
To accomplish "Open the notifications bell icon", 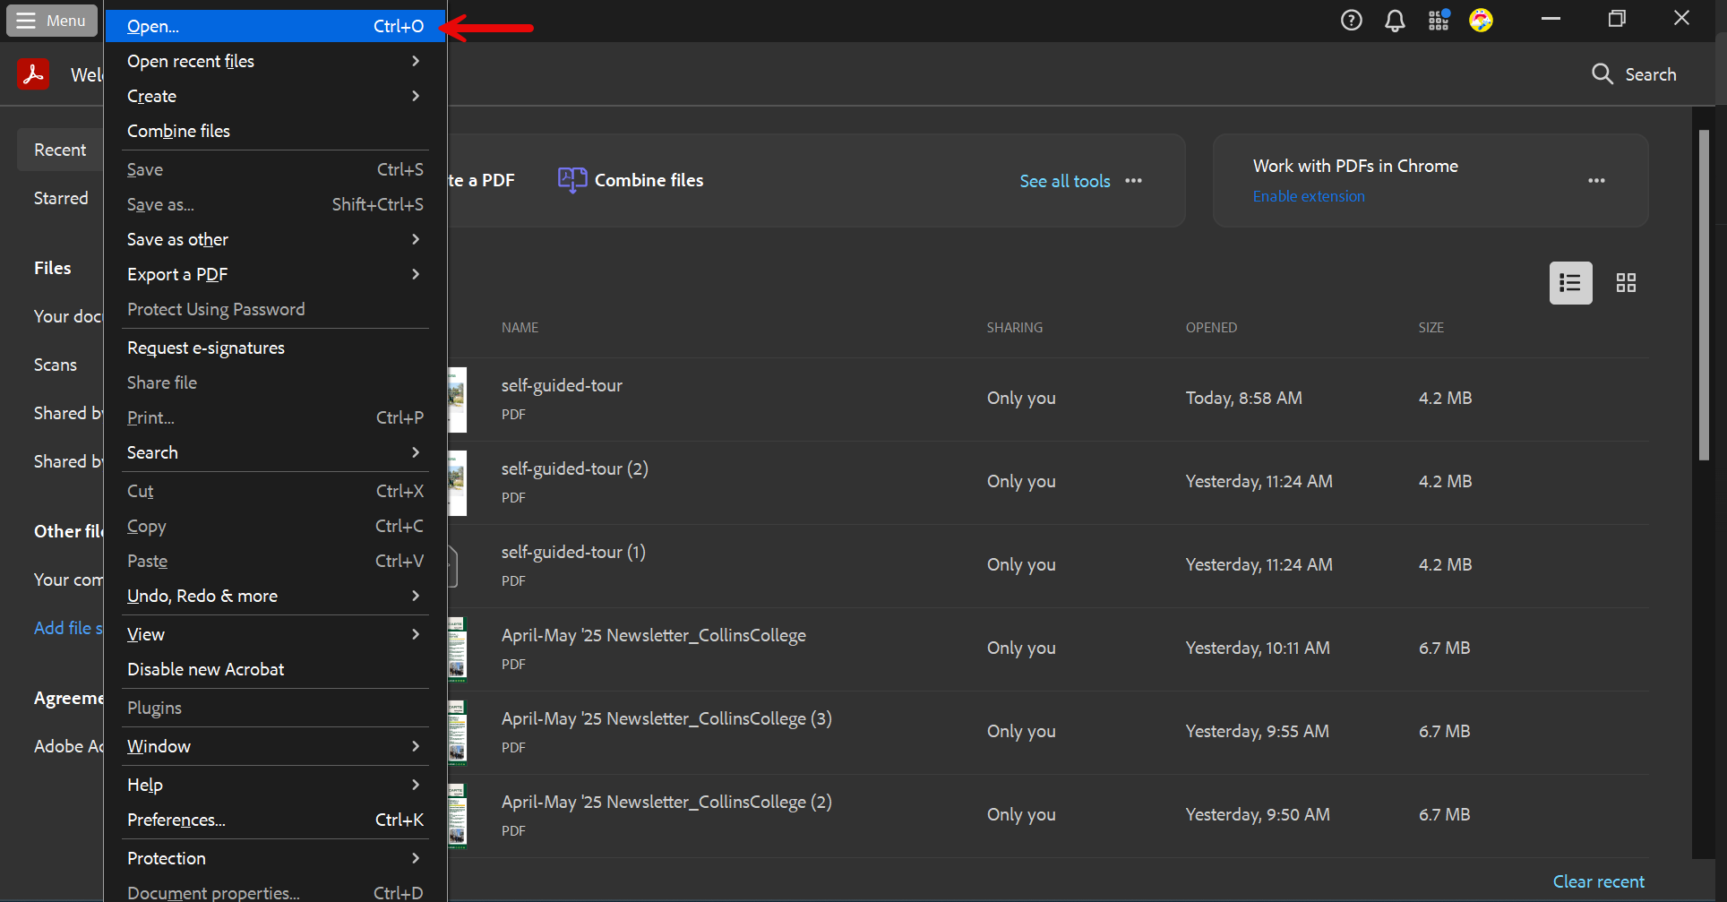I will click(1395, 21).
